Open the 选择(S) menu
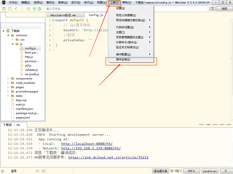Image resolution: width=233 pixels, height=174 pixels. [x=38, y=3]
